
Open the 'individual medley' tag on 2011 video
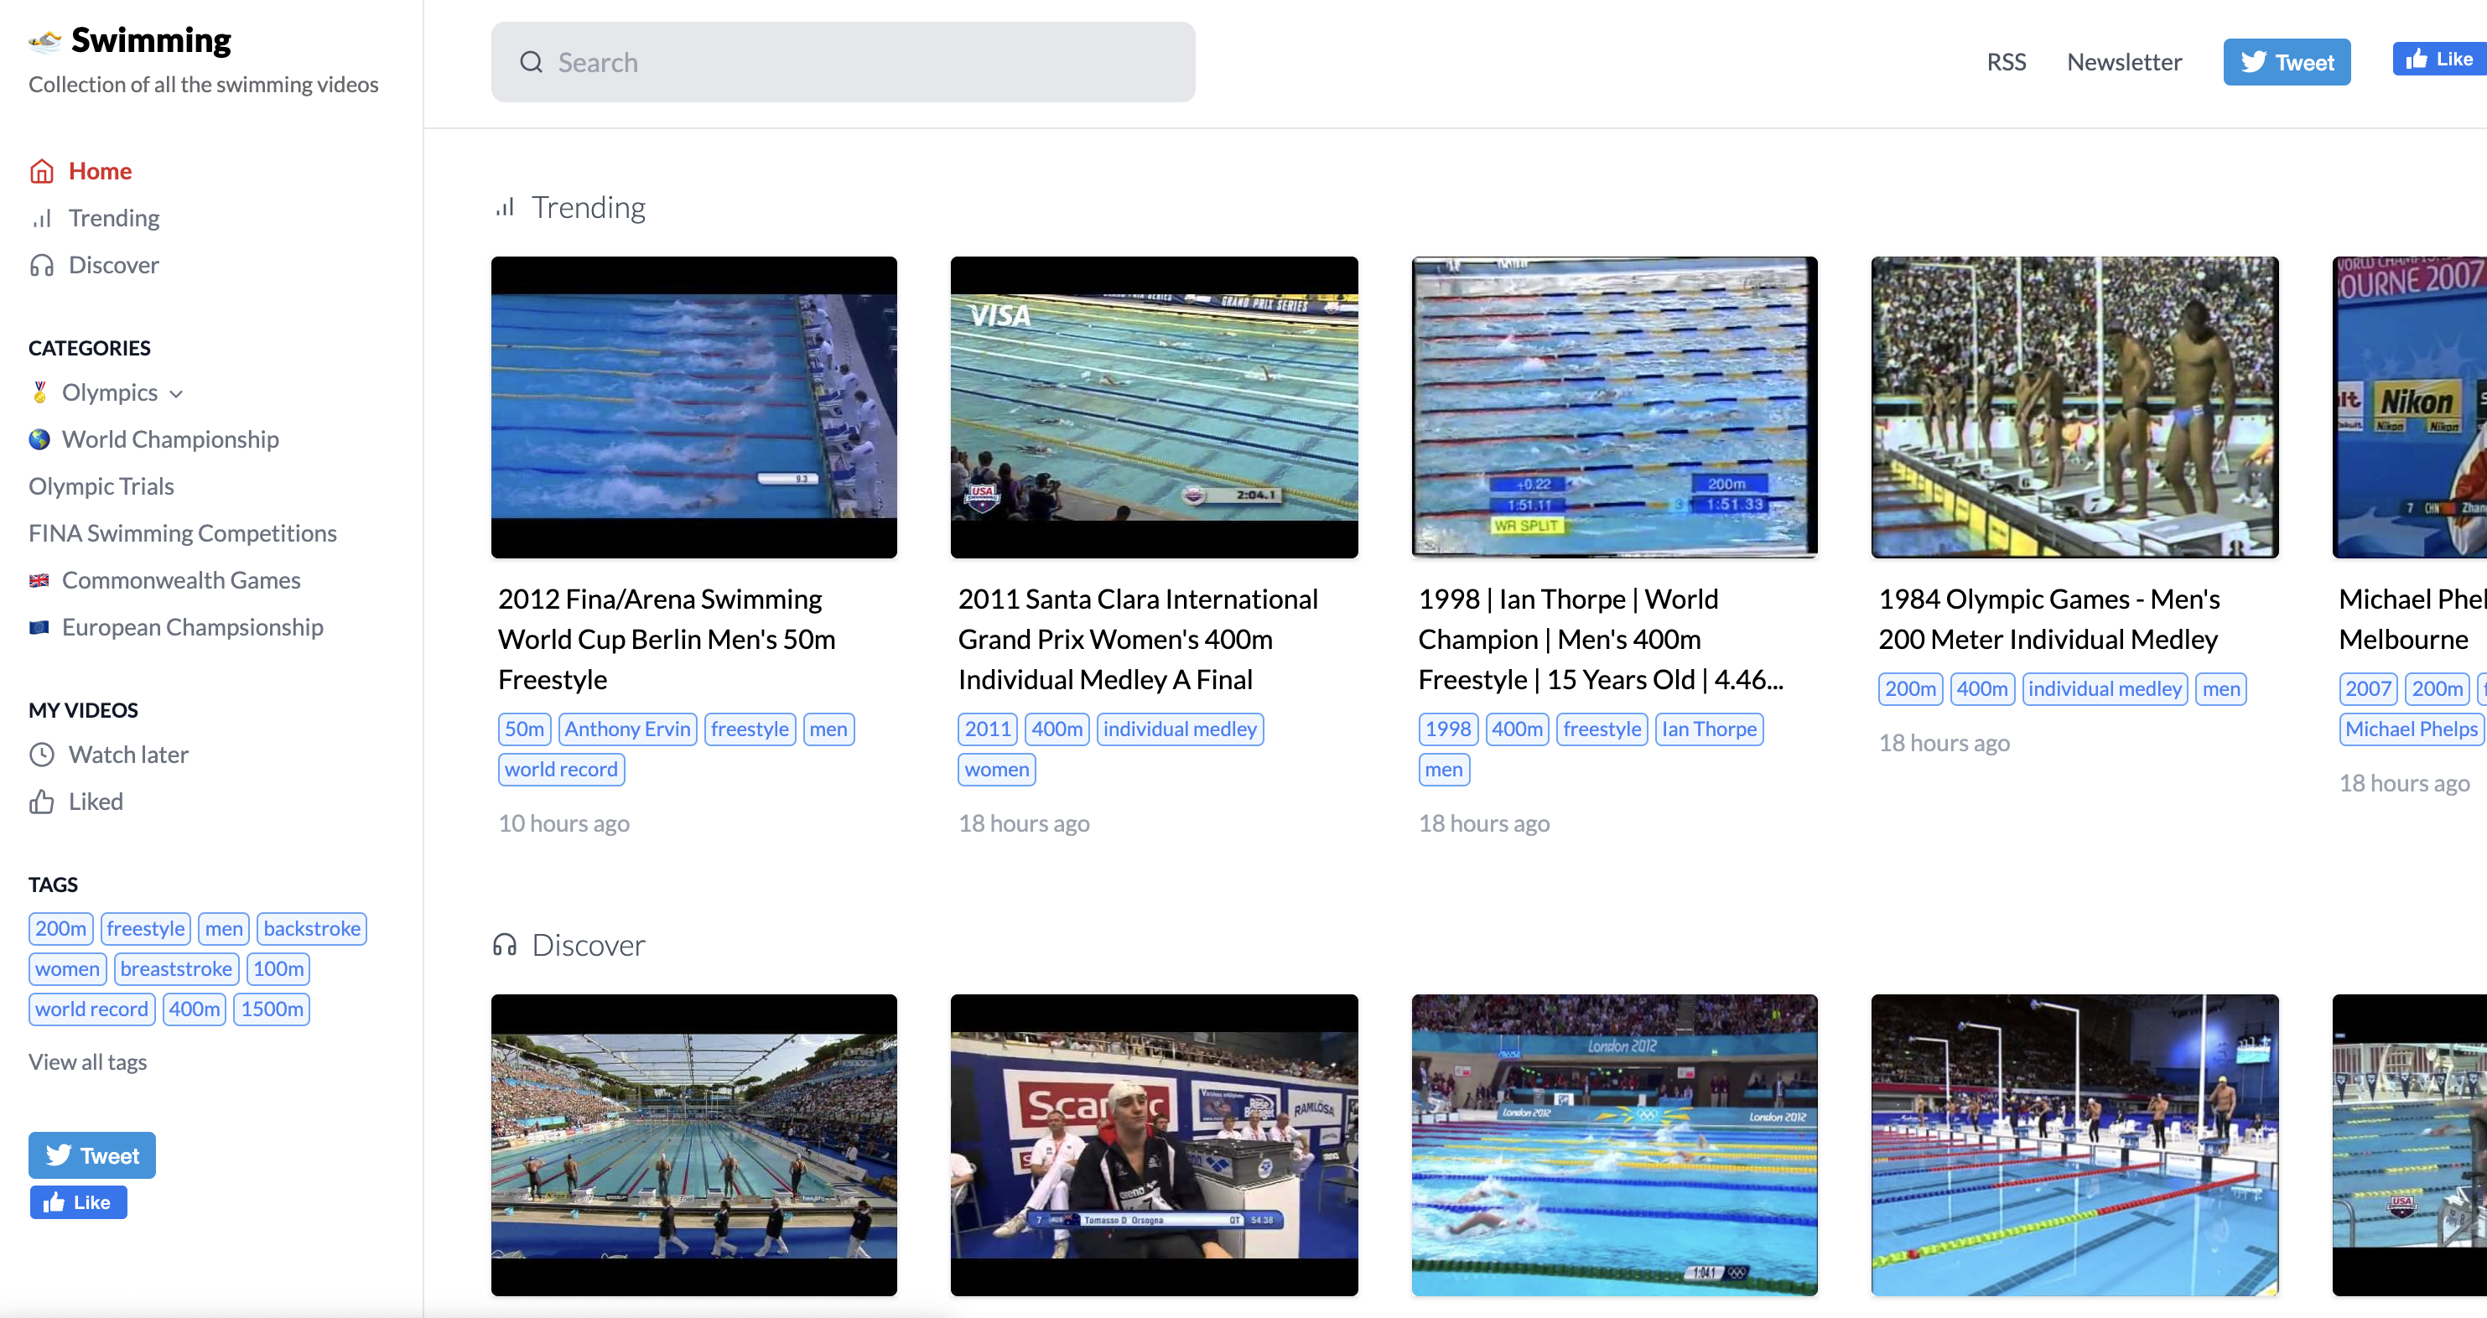tap(1180, 729)
